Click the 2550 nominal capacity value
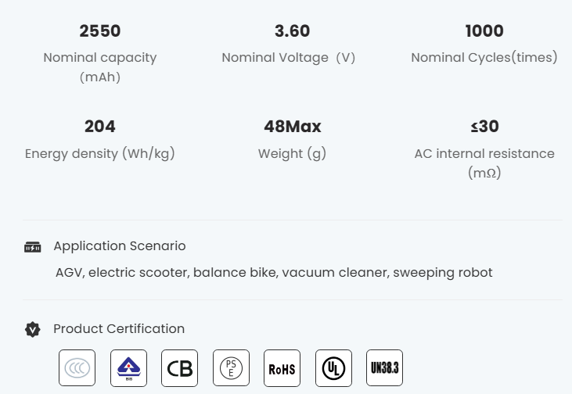Viewport: 572px width, 394px height. tap(100, 31)
